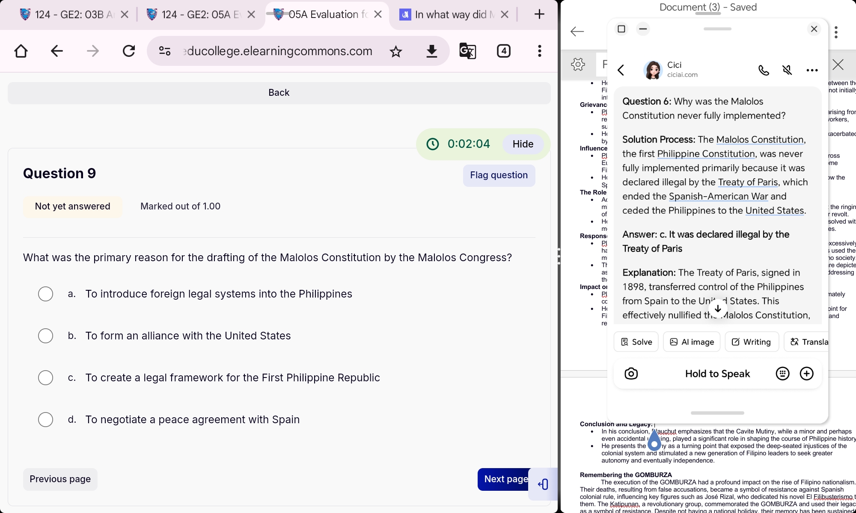The width and height of the screenshot is (856, 513).
Task: Click the back navigation arrow in chat
Action: [x=621, y=68]
